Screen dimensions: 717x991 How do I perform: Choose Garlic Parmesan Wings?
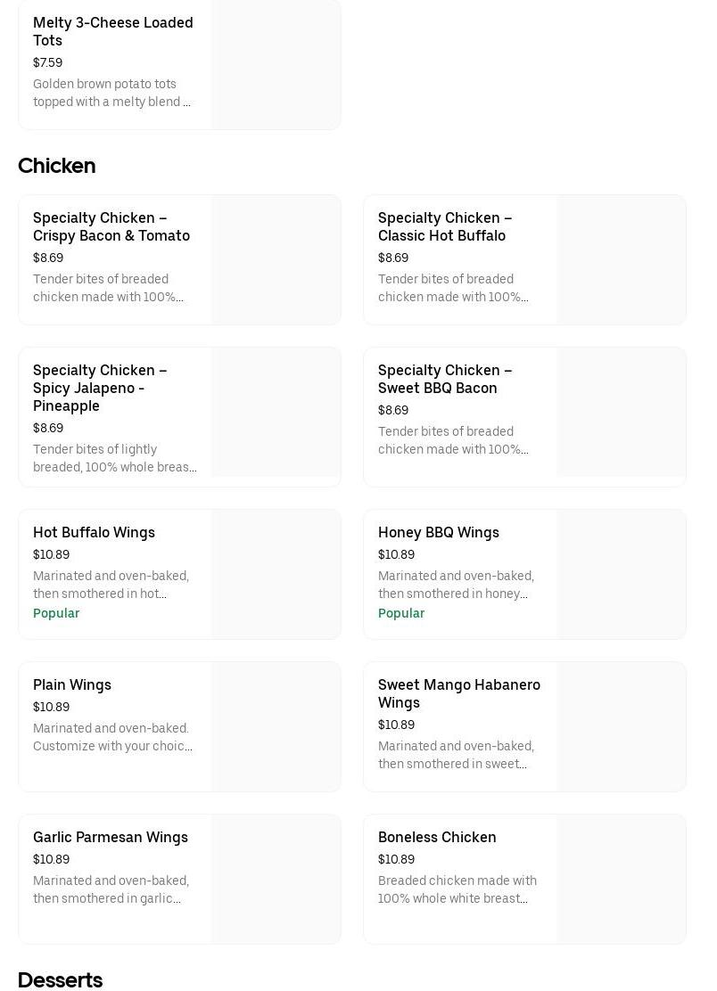(111, 837)
